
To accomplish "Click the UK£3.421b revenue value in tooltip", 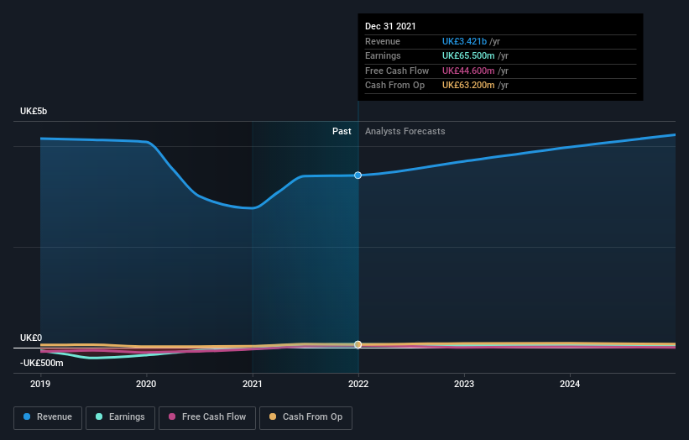I will point(464,41).
